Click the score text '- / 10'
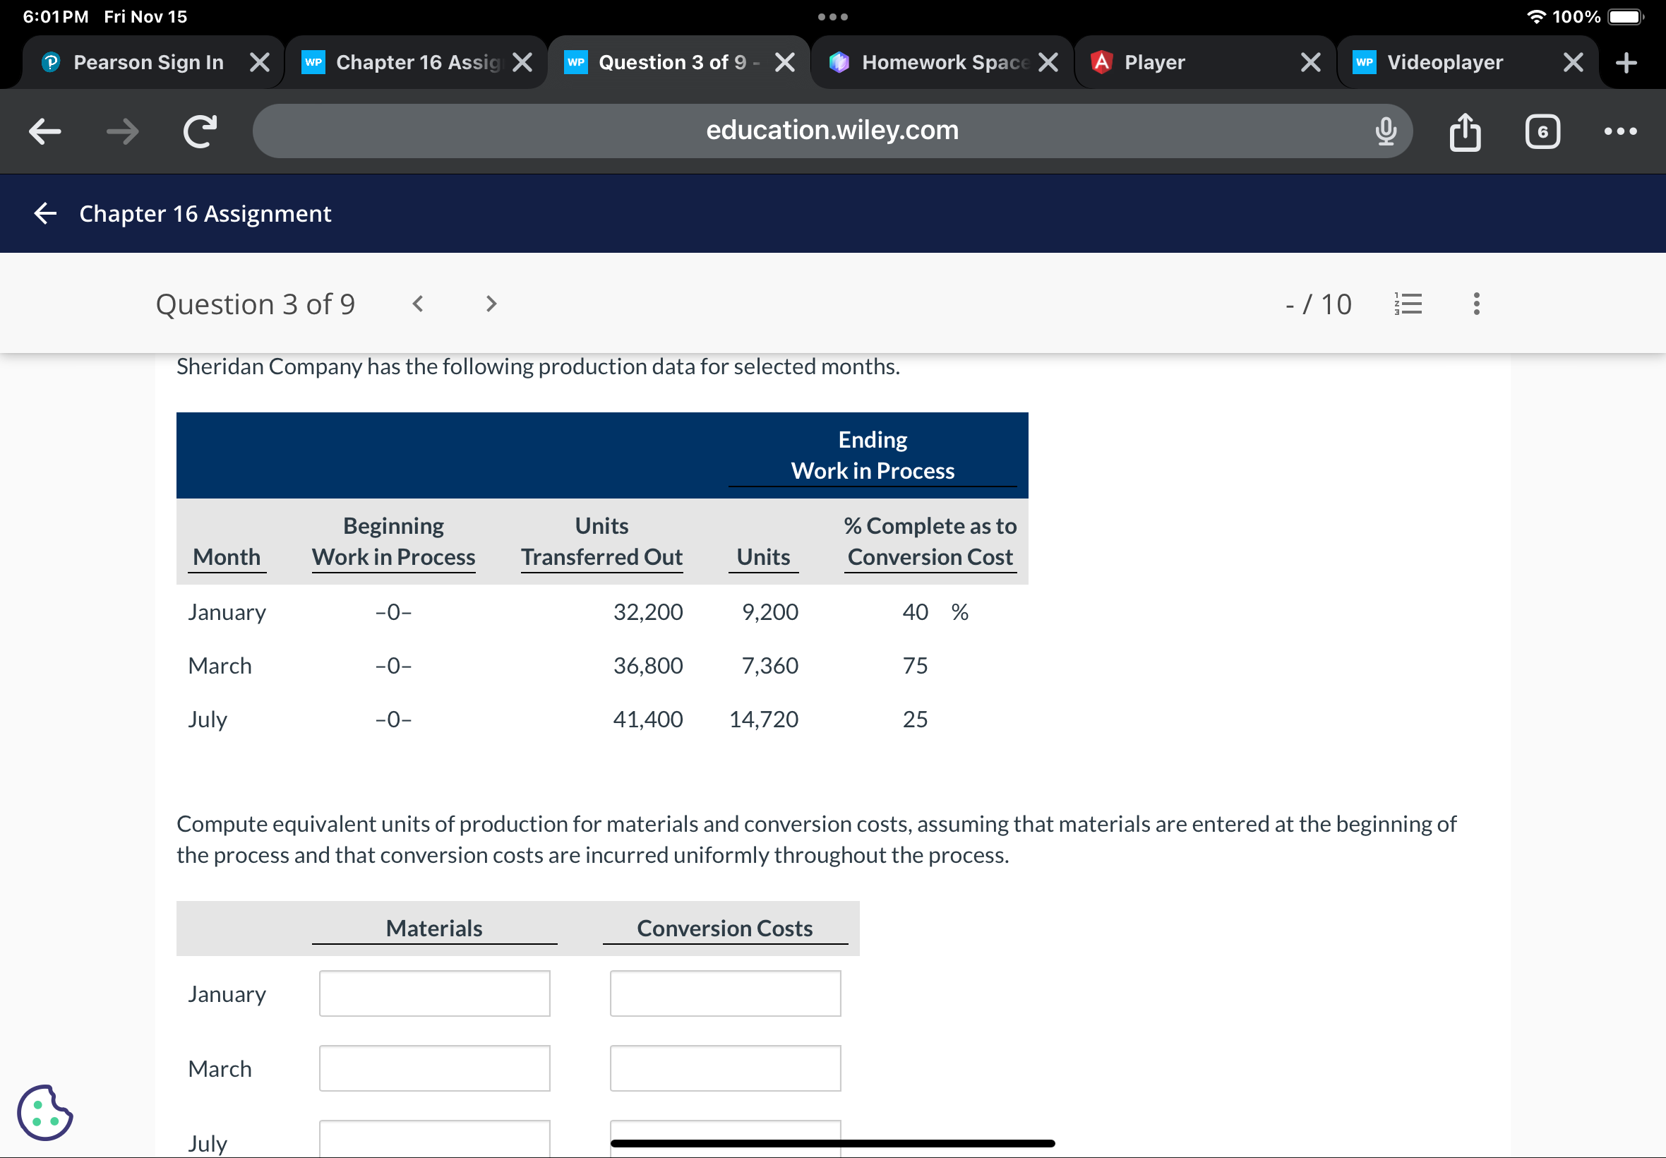Screen dimensions: 1666x1158 click(1318, 304)
